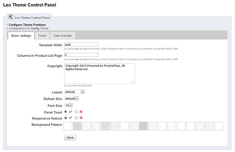Click green checkmark icon for Panel Toool
This screenshot has height=152, width=235.
pyautogui.click(x=71, y=112)
